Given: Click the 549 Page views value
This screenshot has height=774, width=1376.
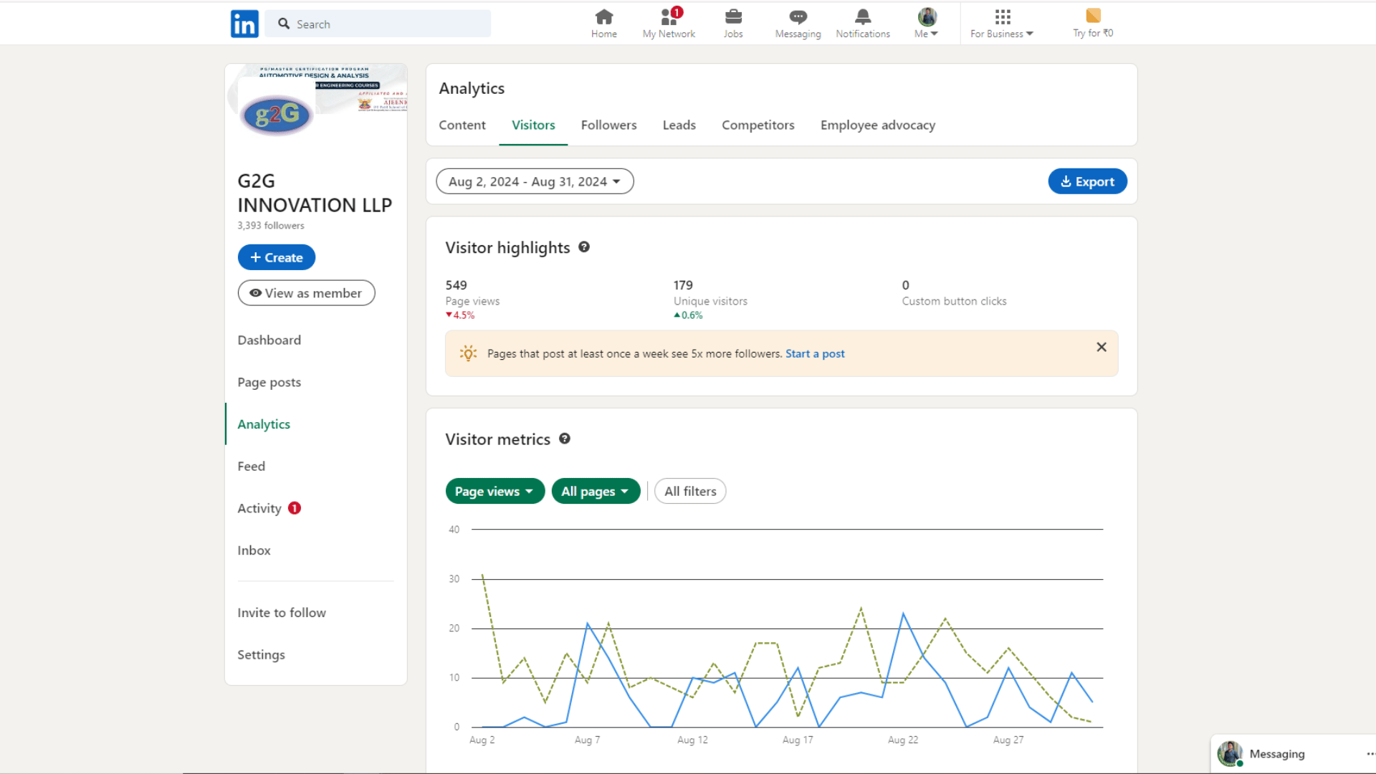Looking at the screenshot, I should [457, 285].
